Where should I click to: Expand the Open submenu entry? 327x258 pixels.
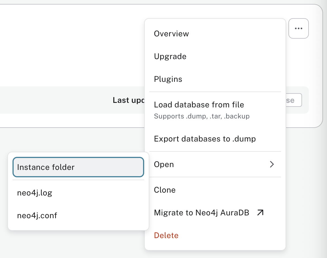pyautogui.click(x=164, y=164)
